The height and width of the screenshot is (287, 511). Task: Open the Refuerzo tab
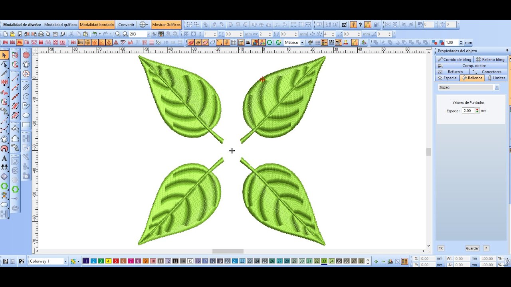point(452,72)
